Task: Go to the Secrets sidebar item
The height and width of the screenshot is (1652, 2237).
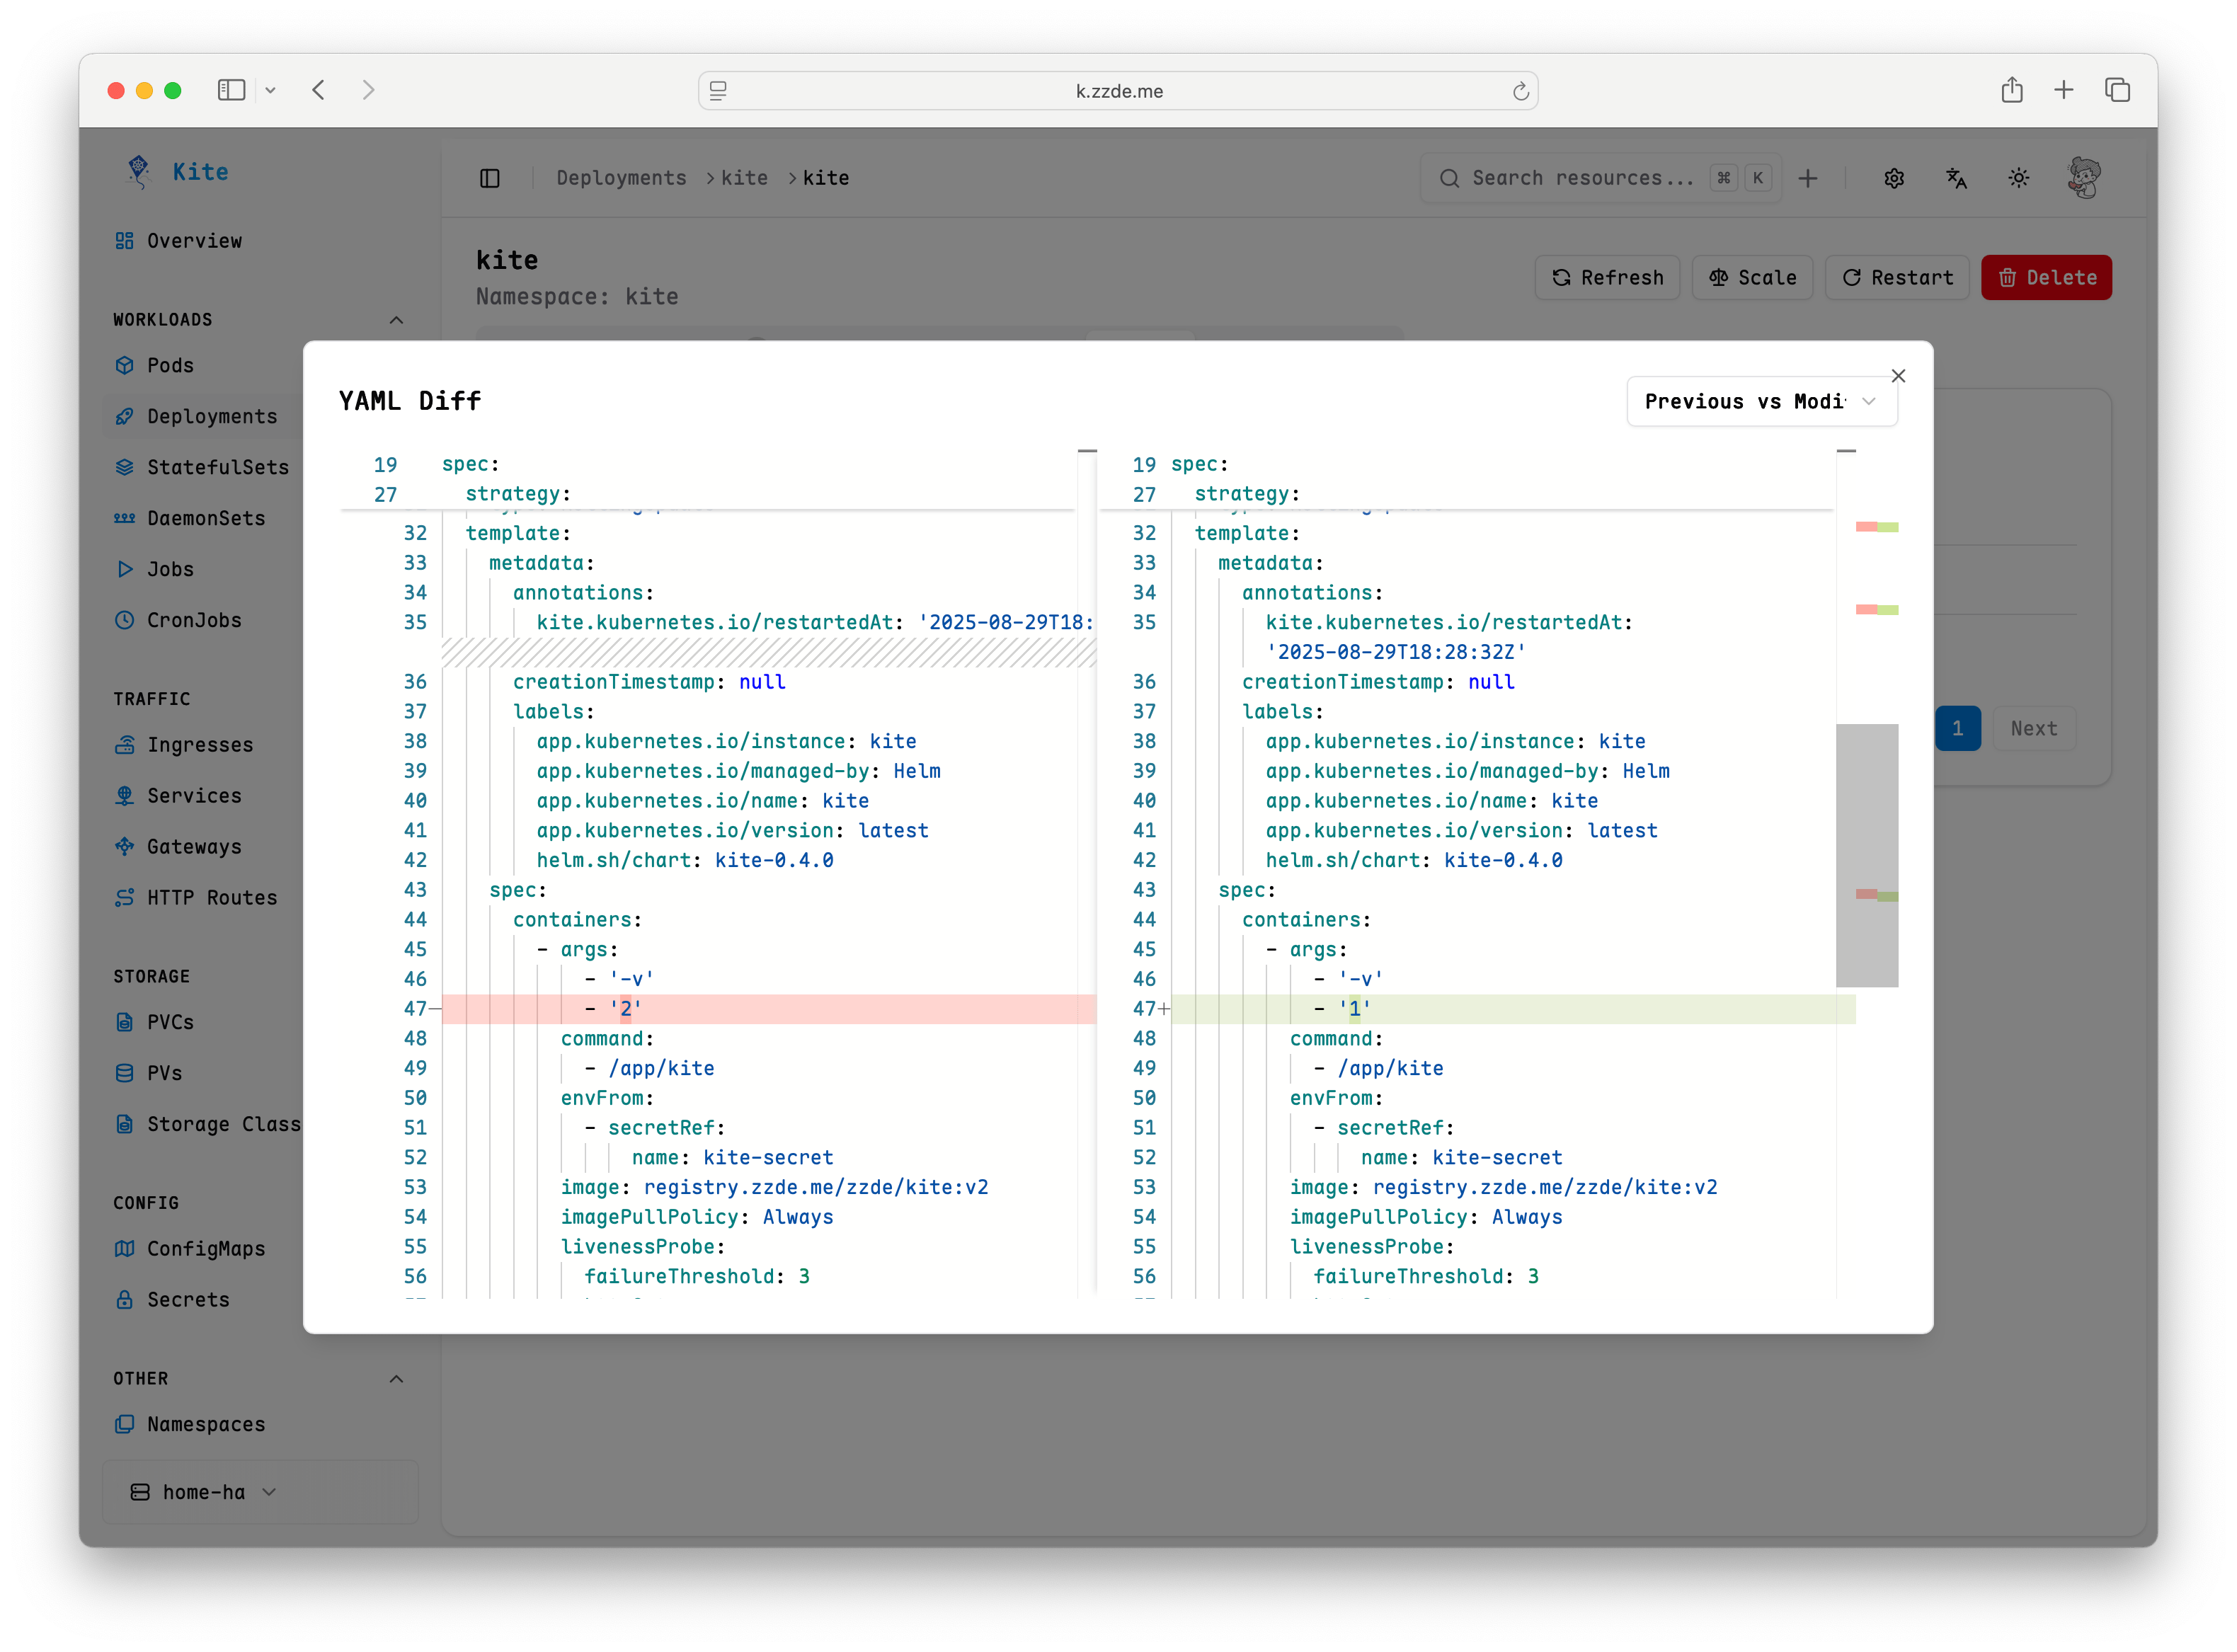Action: click(188, 1299)
